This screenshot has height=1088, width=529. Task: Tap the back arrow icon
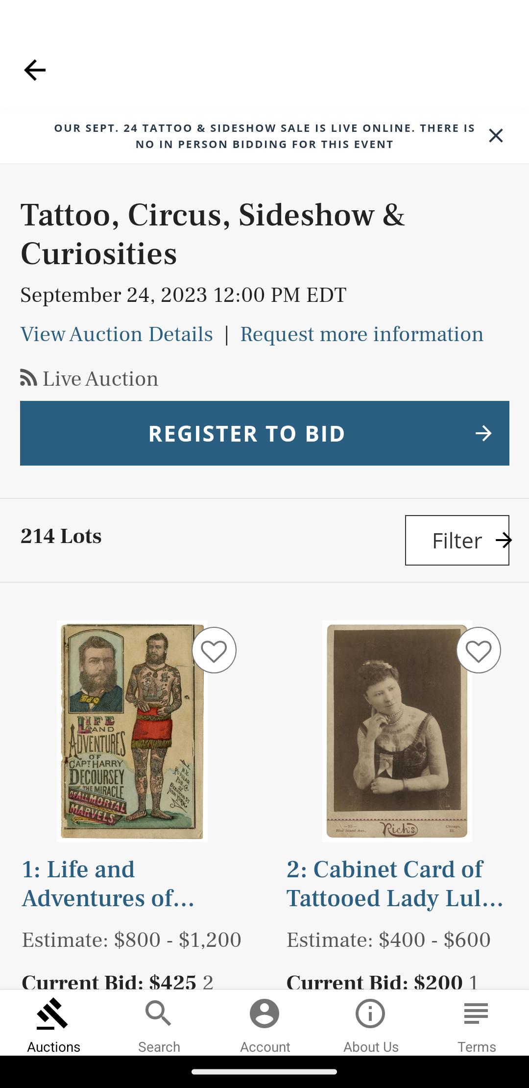pyautogui.click(x=35, y=70)
